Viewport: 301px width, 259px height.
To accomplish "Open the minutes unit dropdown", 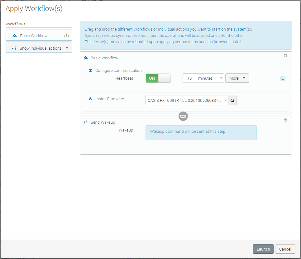I will (x=210, y=78).
